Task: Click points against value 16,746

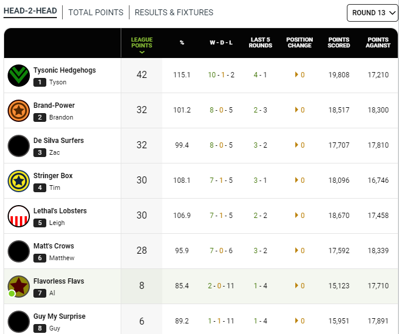Action: coord(378,180)
